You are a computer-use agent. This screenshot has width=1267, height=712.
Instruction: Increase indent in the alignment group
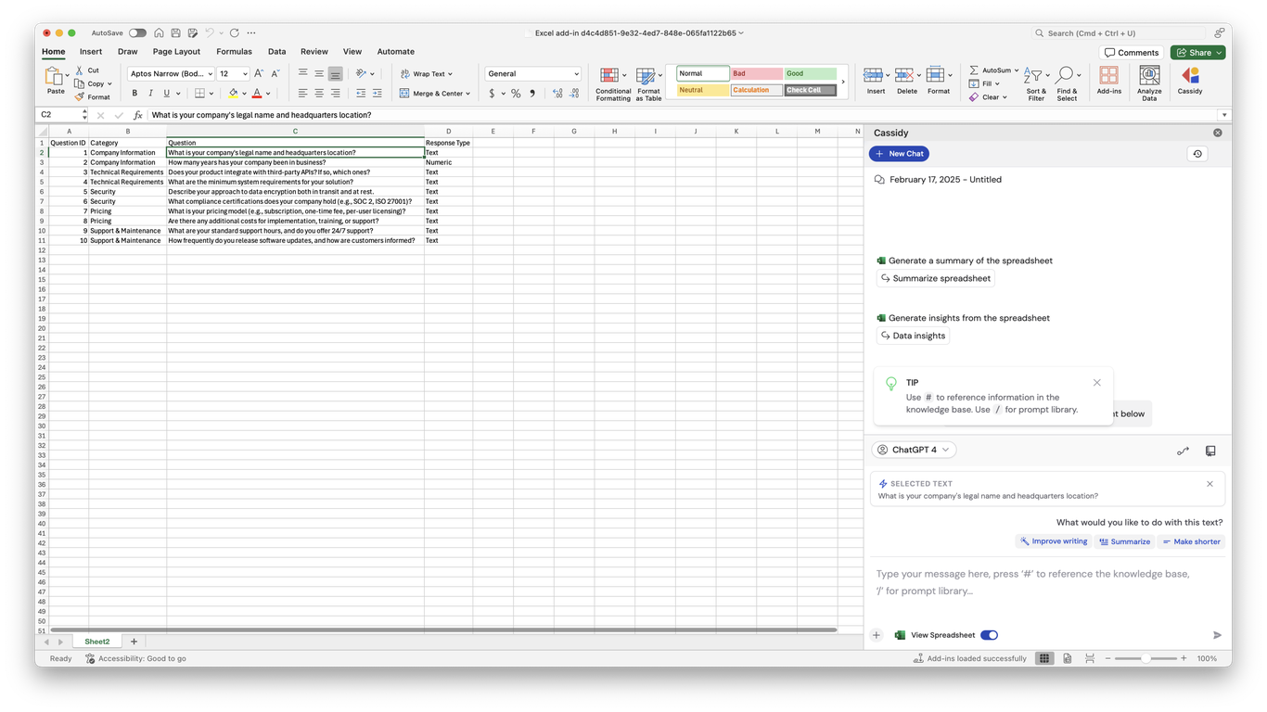377,94
